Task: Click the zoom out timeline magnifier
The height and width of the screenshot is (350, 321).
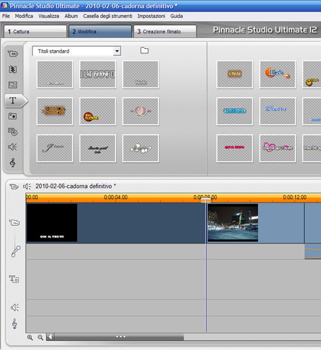Action: coord(40,337)
